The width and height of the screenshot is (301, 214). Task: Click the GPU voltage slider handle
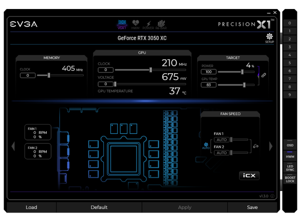tap(115, 84)
